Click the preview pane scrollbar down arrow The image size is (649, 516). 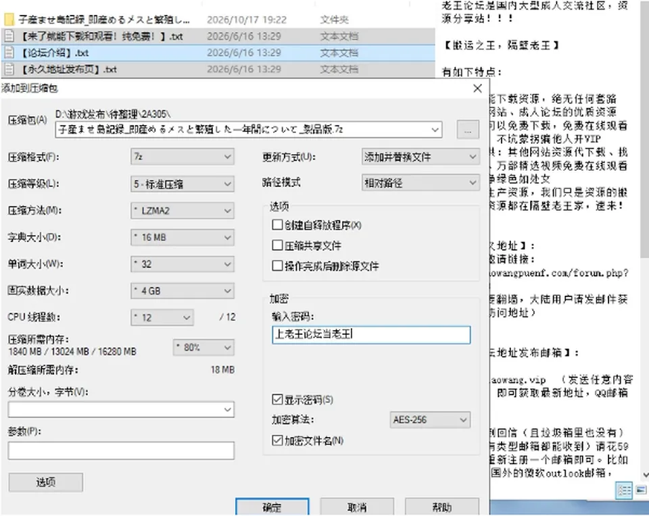click(645, 475)
